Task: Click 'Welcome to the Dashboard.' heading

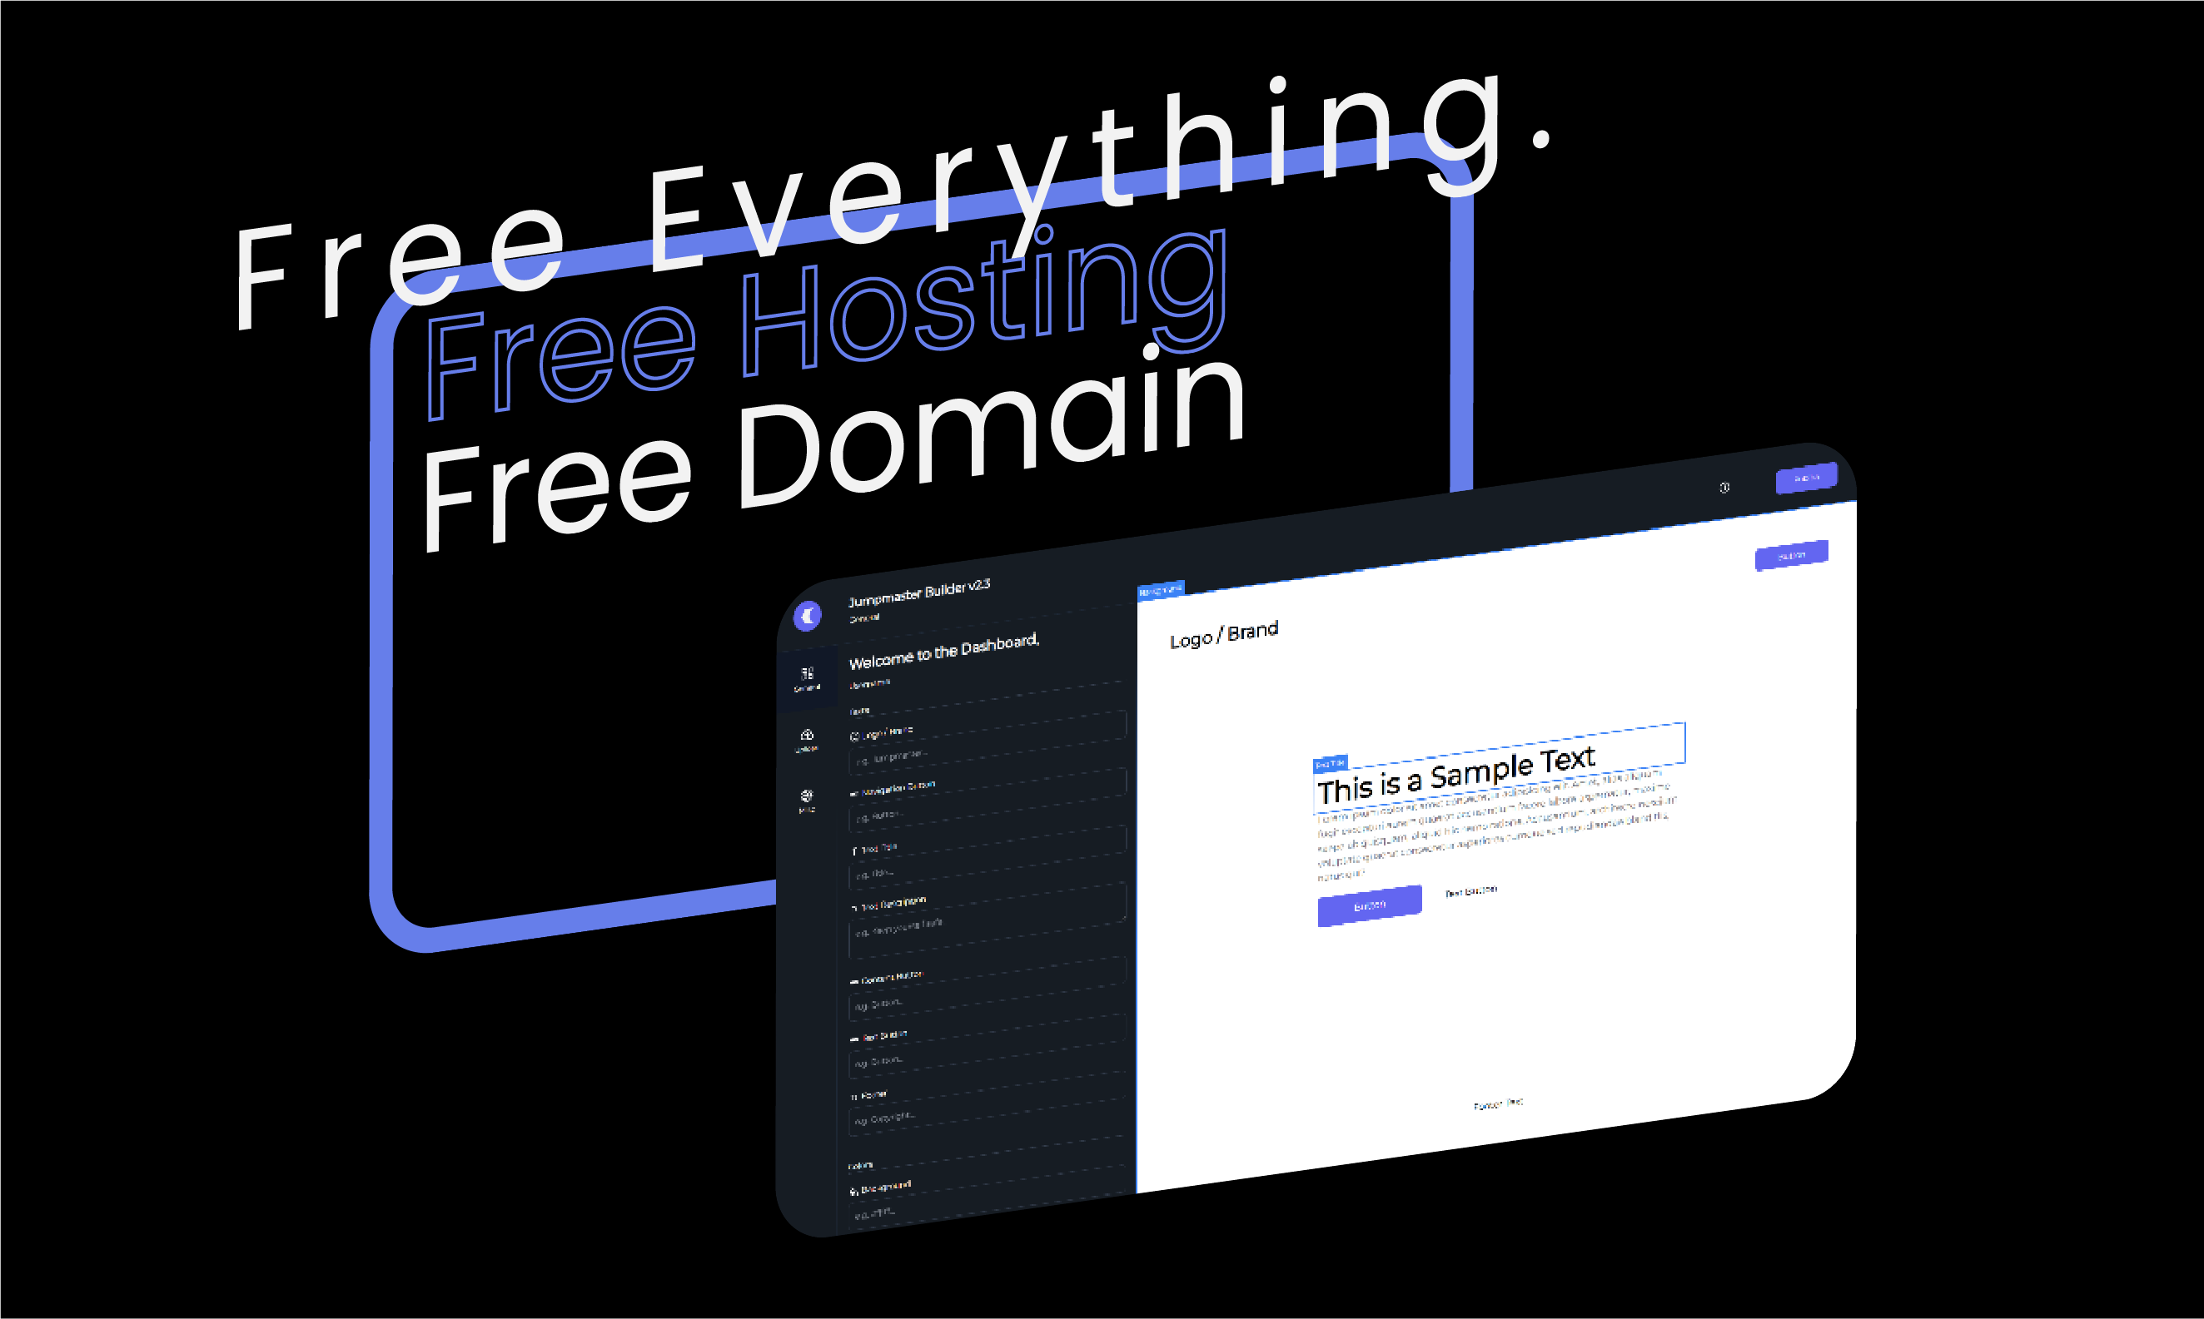Action: 944,652
